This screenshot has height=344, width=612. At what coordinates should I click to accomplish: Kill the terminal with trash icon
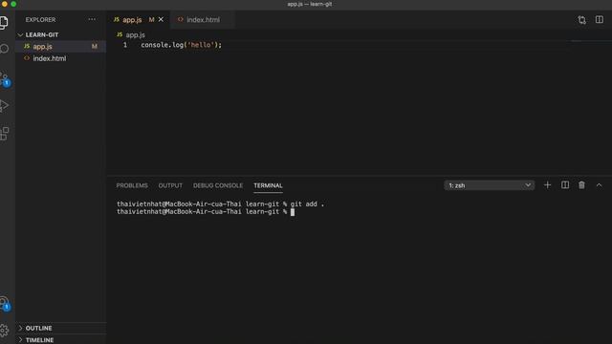coord(581,185)
